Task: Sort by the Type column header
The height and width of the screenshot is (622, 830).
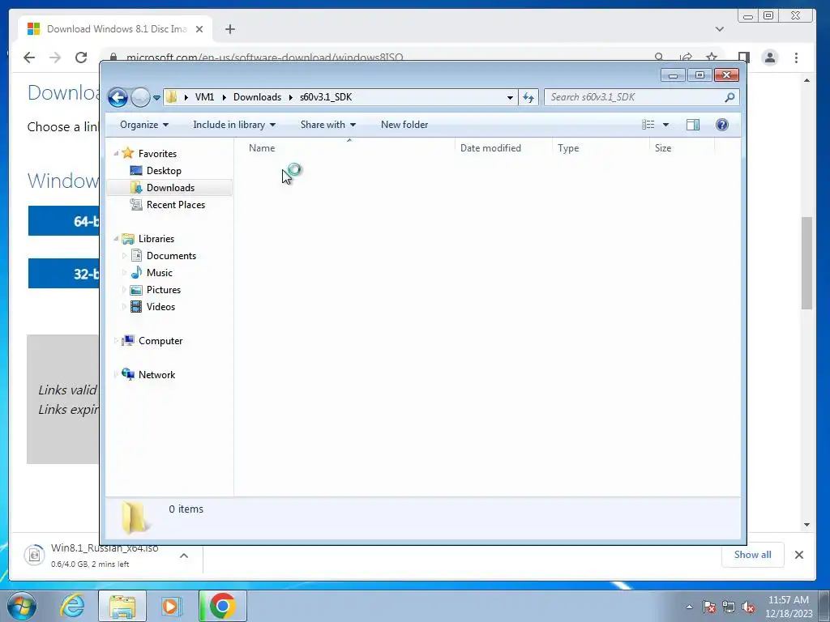Action: pos(601,148)
